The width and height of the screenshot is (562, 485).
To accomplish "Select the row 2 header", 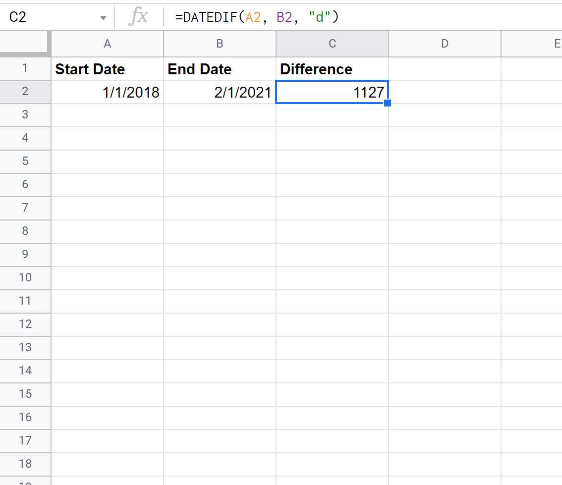I will click(x=25, y=92).
